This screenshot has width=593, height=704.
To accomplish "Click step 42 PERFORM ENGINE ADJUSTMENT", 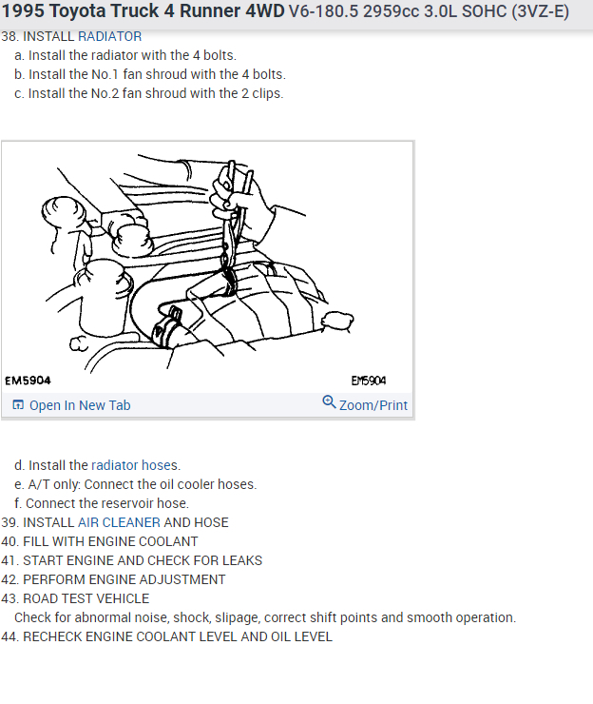I will point(113,579).
